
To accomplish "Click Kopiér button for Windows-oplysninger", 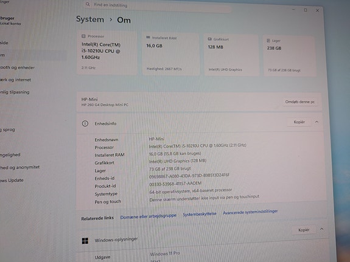I will click(304, 230).
